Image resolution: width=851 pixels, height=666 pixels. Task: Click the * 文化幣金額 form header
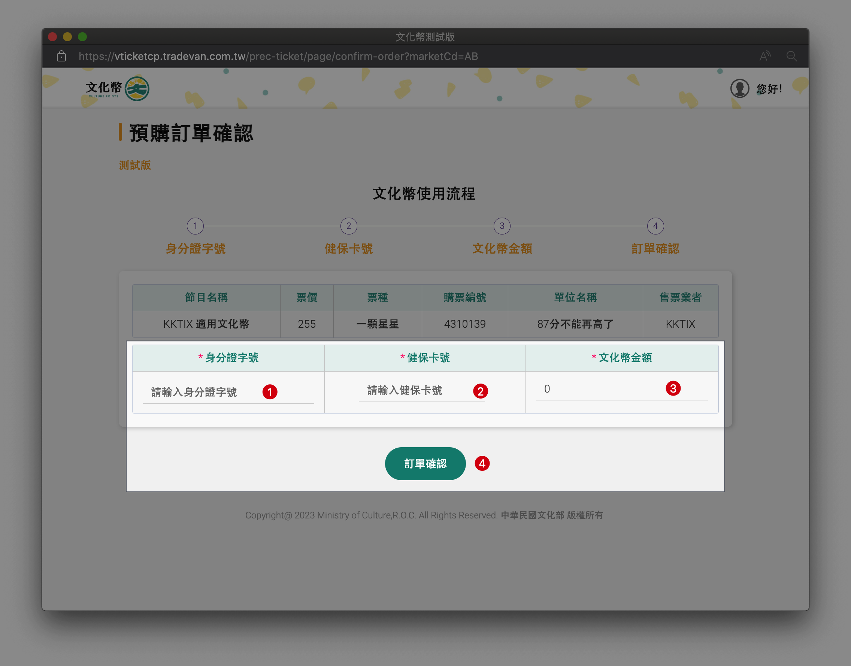pos(622,358)
